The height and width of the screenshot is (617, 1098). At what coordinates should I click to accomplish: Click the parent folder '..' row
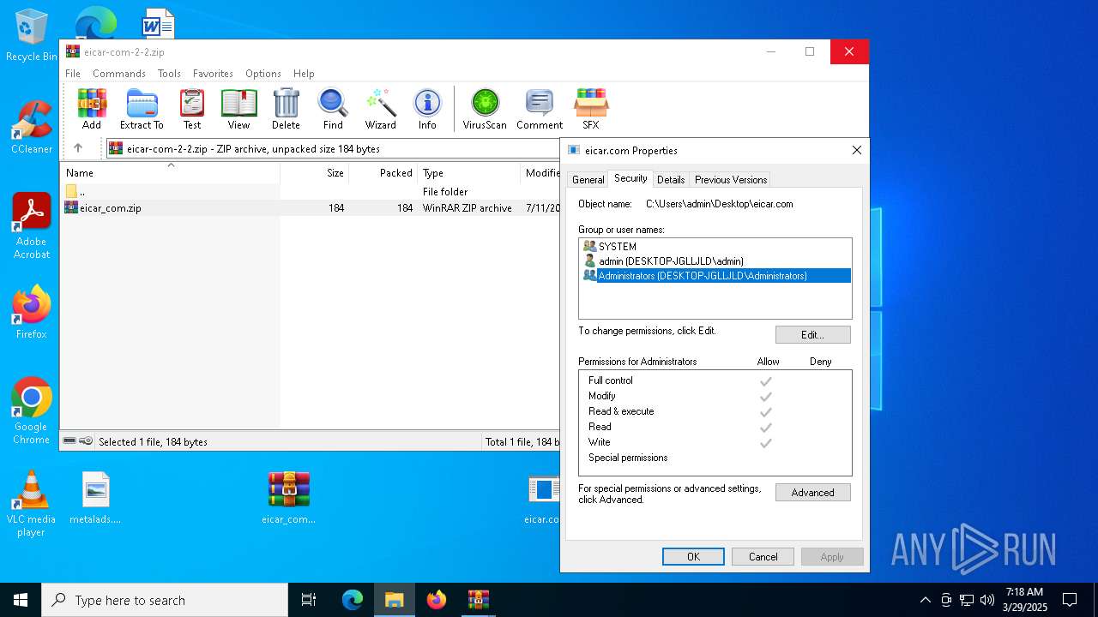[x=311, y=191]
